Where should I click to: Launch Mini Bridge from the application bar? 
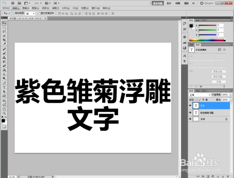19,3
